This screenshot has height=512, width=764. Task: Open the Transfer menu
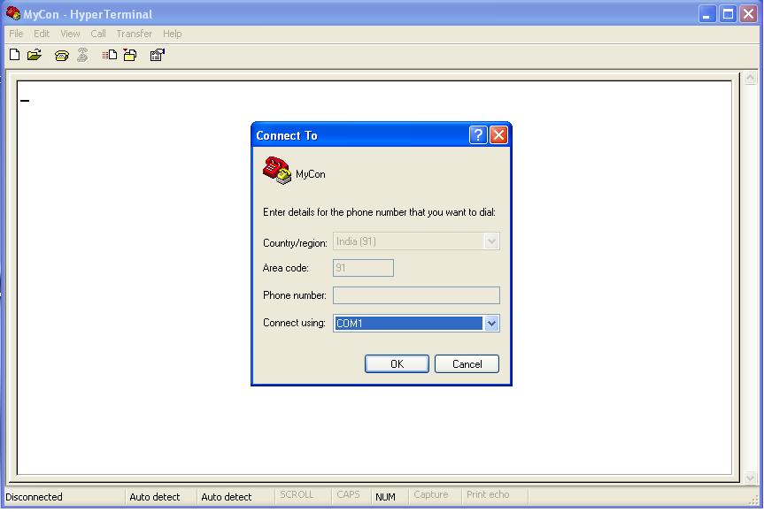click(x=134, y=34)
